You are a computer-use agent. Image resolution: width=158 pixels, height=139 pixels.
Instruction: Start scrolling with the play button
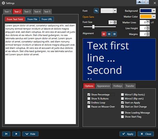point(16,134)
